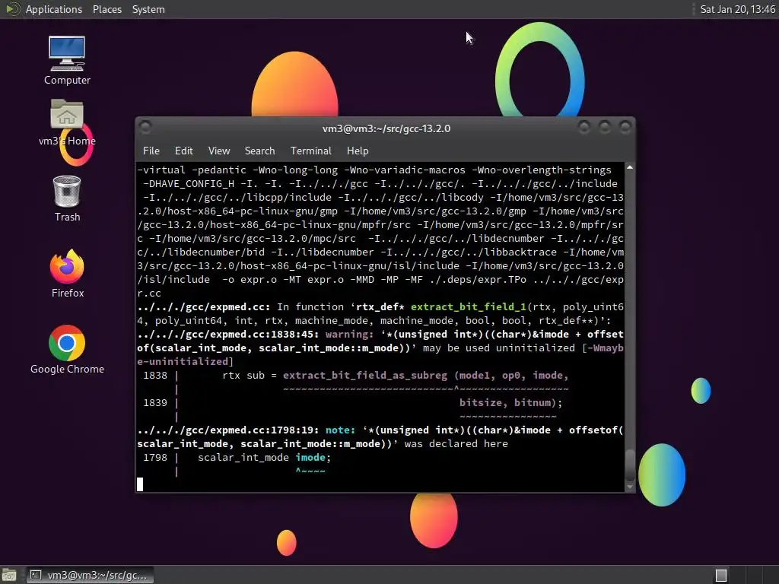This screenshot has width=779, height=584.
Task: Click the show desktop icon in bottom panel
Action: pos(9,575)
